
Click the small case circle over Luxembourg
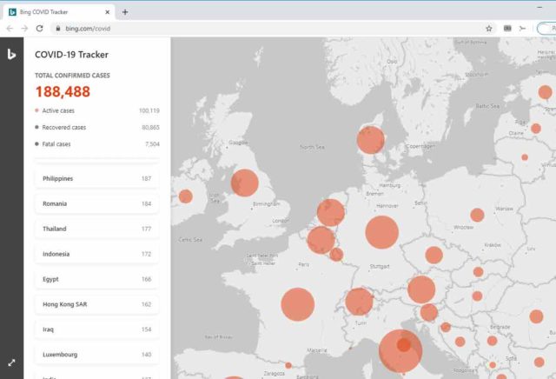click(x=336, y=254)
